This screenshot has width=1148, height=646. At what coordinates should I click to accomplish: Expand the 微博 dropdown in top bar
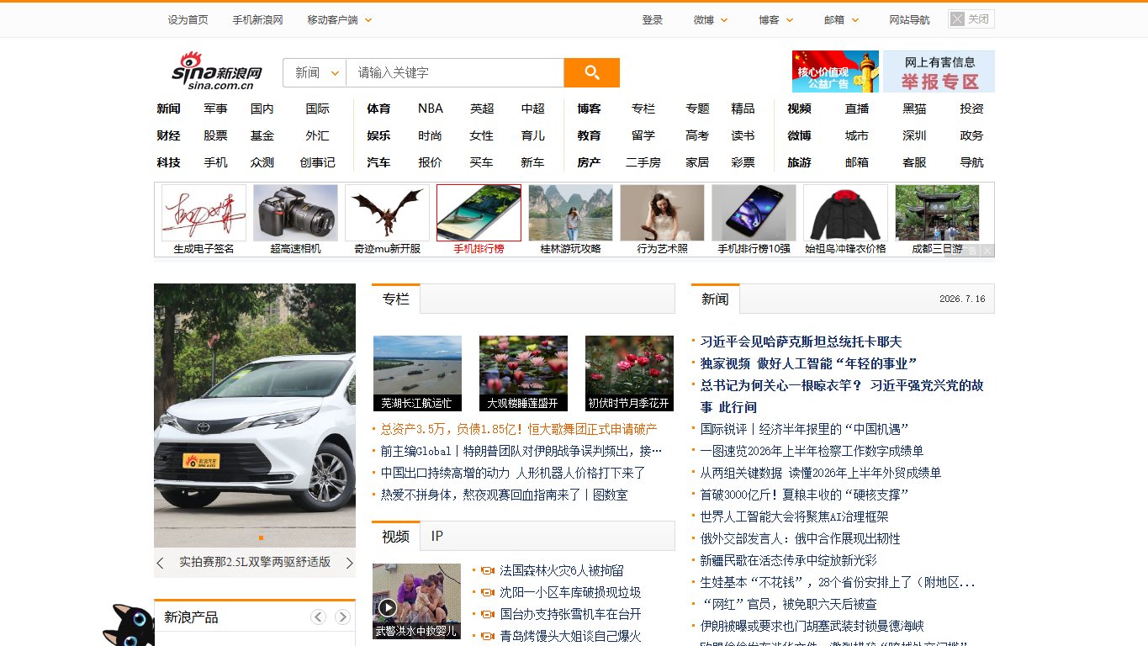point(711,20)
